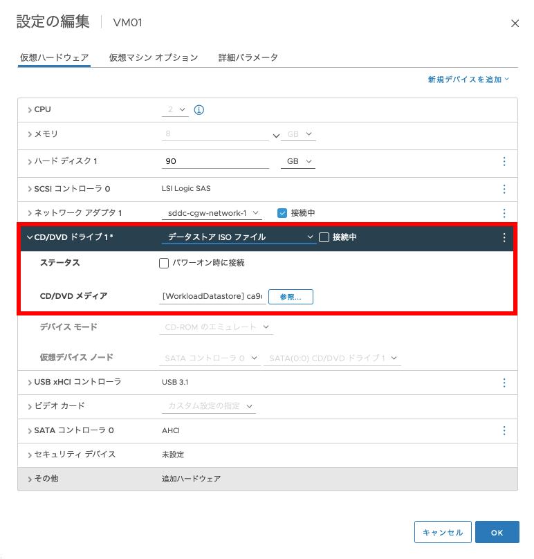
Task: Open データストア ISO ファイル dropdown
Action: click(239, 237)
